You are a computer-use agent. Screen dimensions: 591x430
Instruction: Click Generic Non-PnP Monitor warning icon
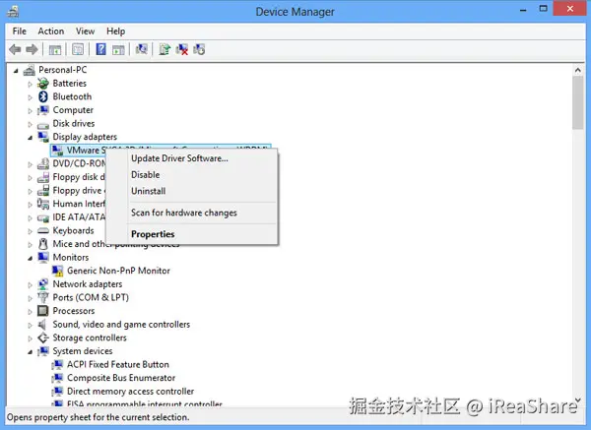click(58, 271)
